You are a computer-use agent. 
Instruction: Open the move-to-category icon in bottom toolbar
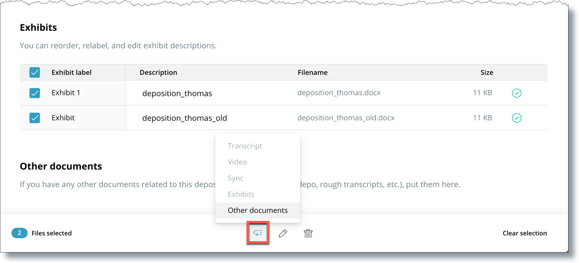tap(258, 233)
